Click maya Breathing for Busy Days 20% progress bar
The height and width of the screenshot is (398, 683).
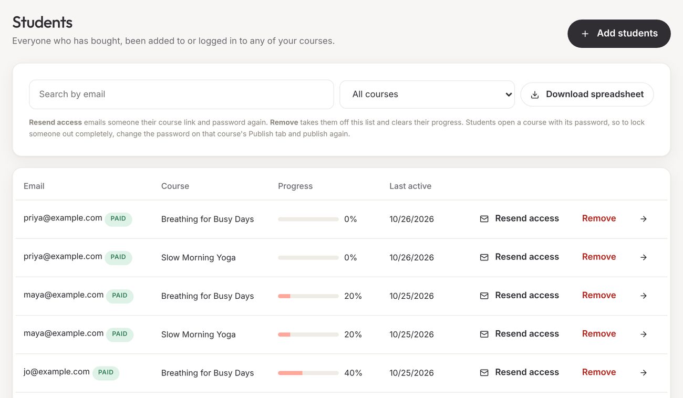[x=308, y=296]
